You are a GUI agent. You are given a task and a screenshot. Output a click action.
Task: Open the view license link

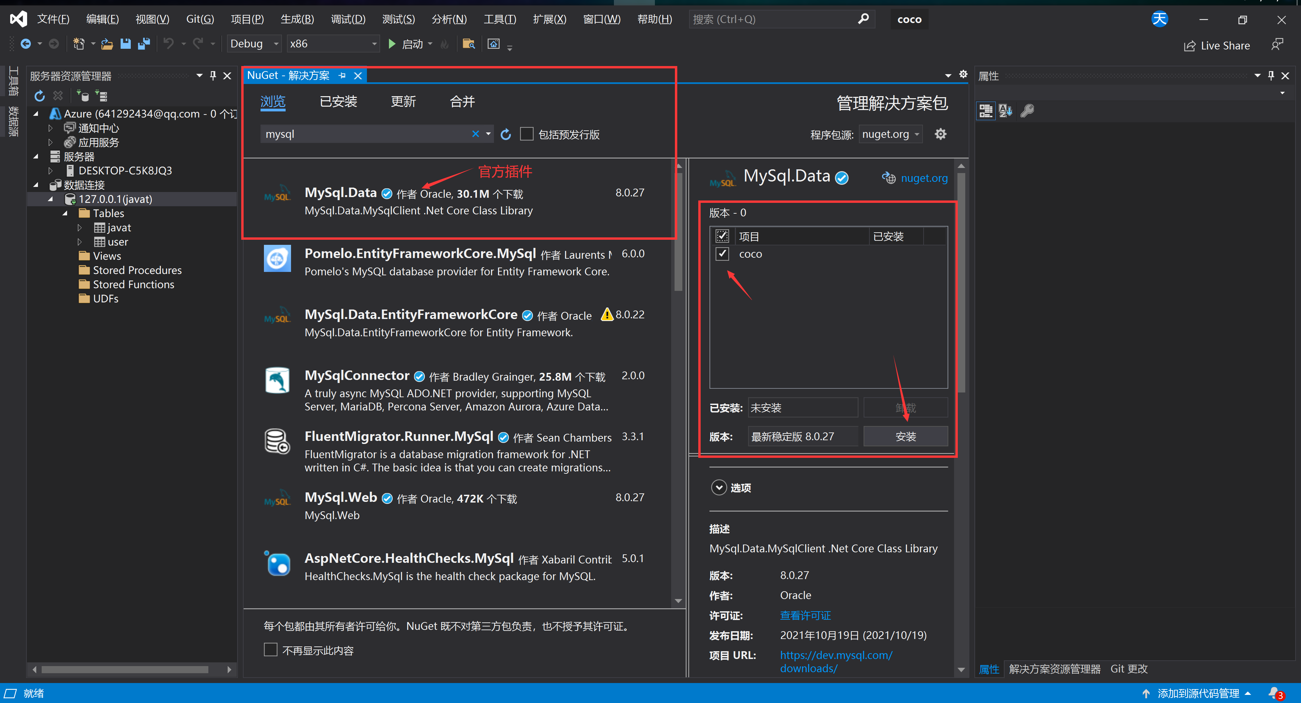click(805, 615)
